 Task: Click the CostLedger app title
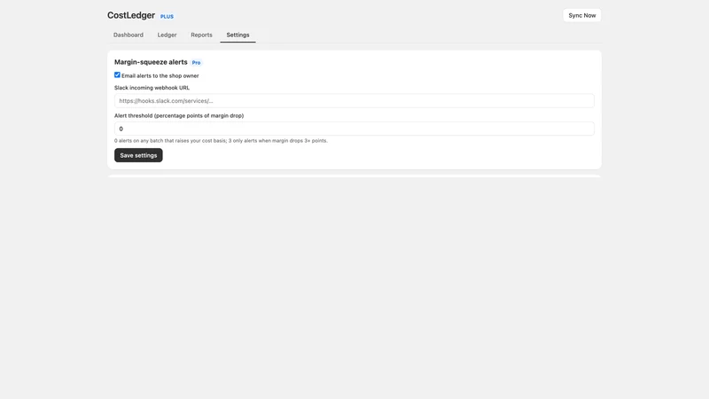131,15
